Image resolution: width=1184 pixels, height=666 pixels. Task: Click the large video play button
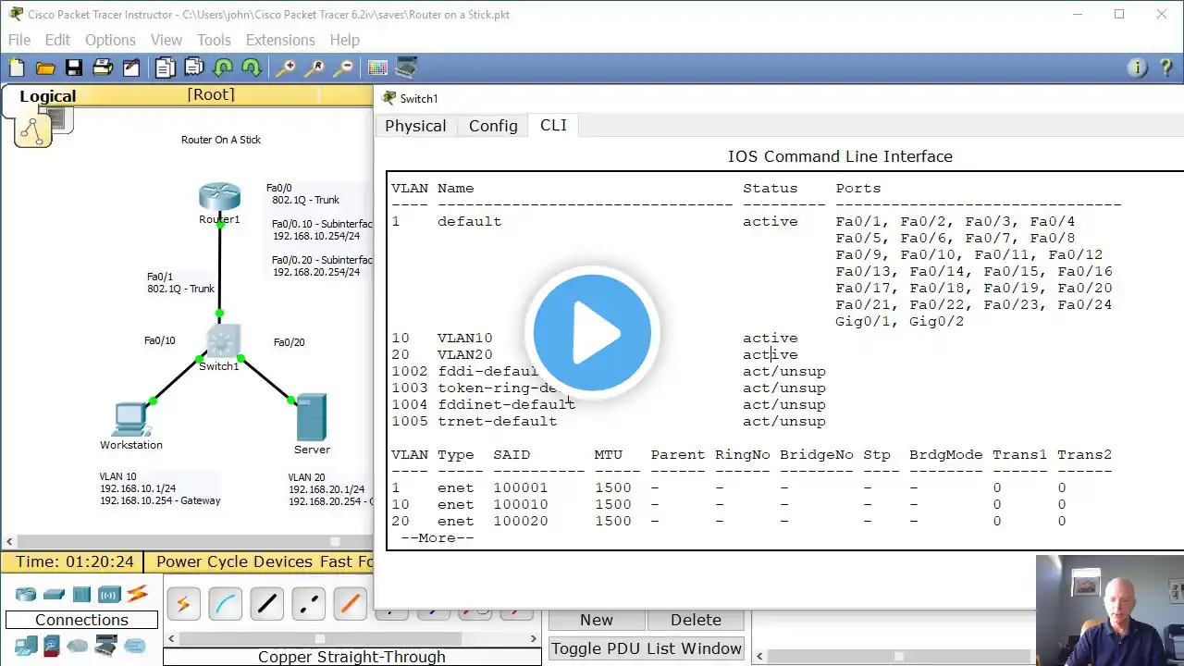[592, 333]
